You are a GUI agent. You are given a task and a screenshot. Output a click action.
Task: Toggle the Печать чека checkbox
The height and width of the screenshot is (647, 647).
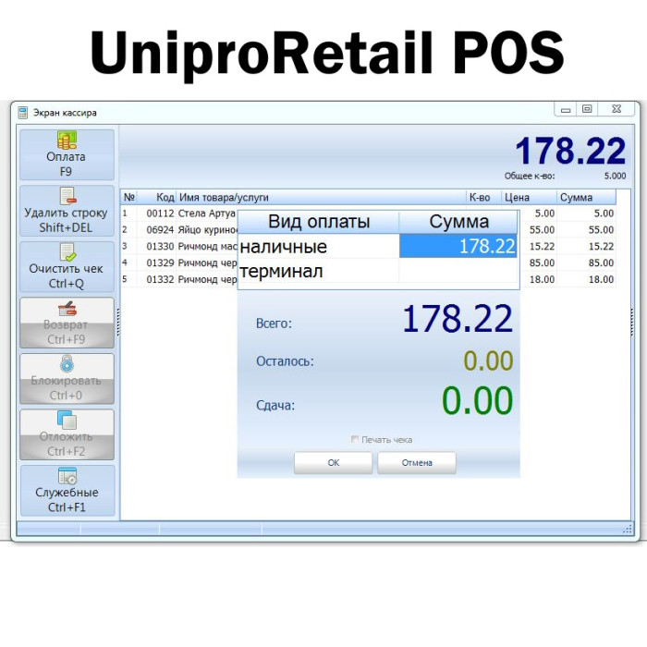355,440
